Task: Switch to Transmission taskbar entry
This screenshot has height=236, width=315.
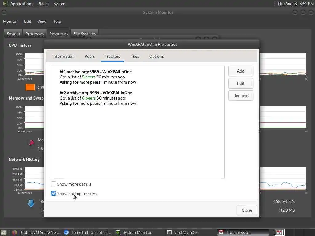Action: point(243,232)
